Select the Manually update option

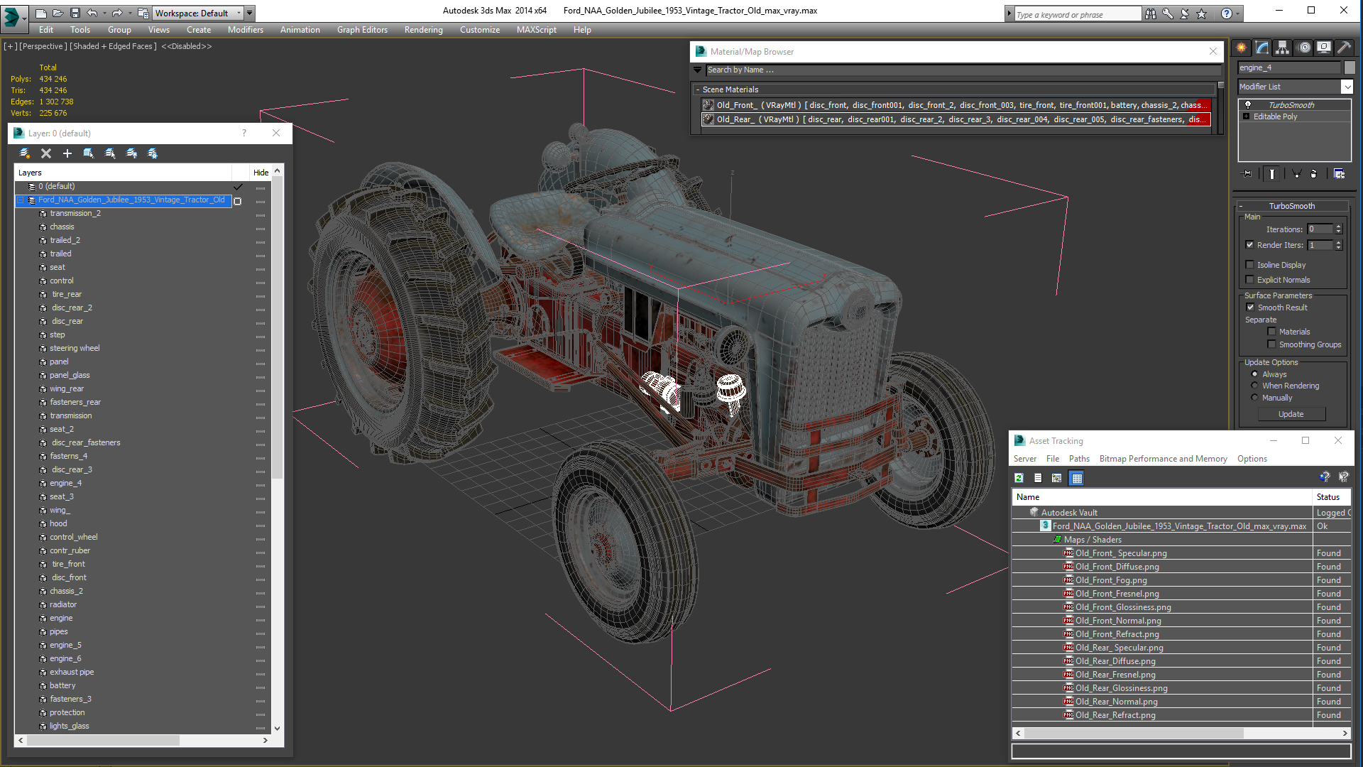[x=1255, y=398]
